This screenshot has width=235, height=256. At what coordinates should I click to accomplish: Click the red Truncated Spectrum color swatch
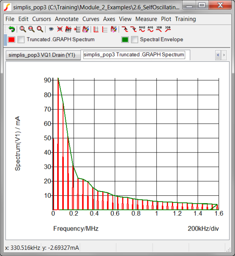coord(12,39)
